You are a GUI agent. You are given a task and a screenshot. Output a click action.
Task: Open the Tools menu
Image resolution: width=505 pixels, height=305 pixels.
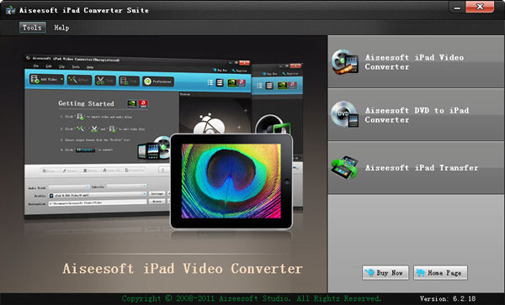[32, 28]
